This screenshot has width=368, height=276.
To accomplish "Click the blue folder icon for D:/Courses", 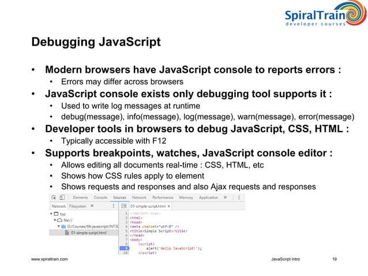I will coord(63,226).
